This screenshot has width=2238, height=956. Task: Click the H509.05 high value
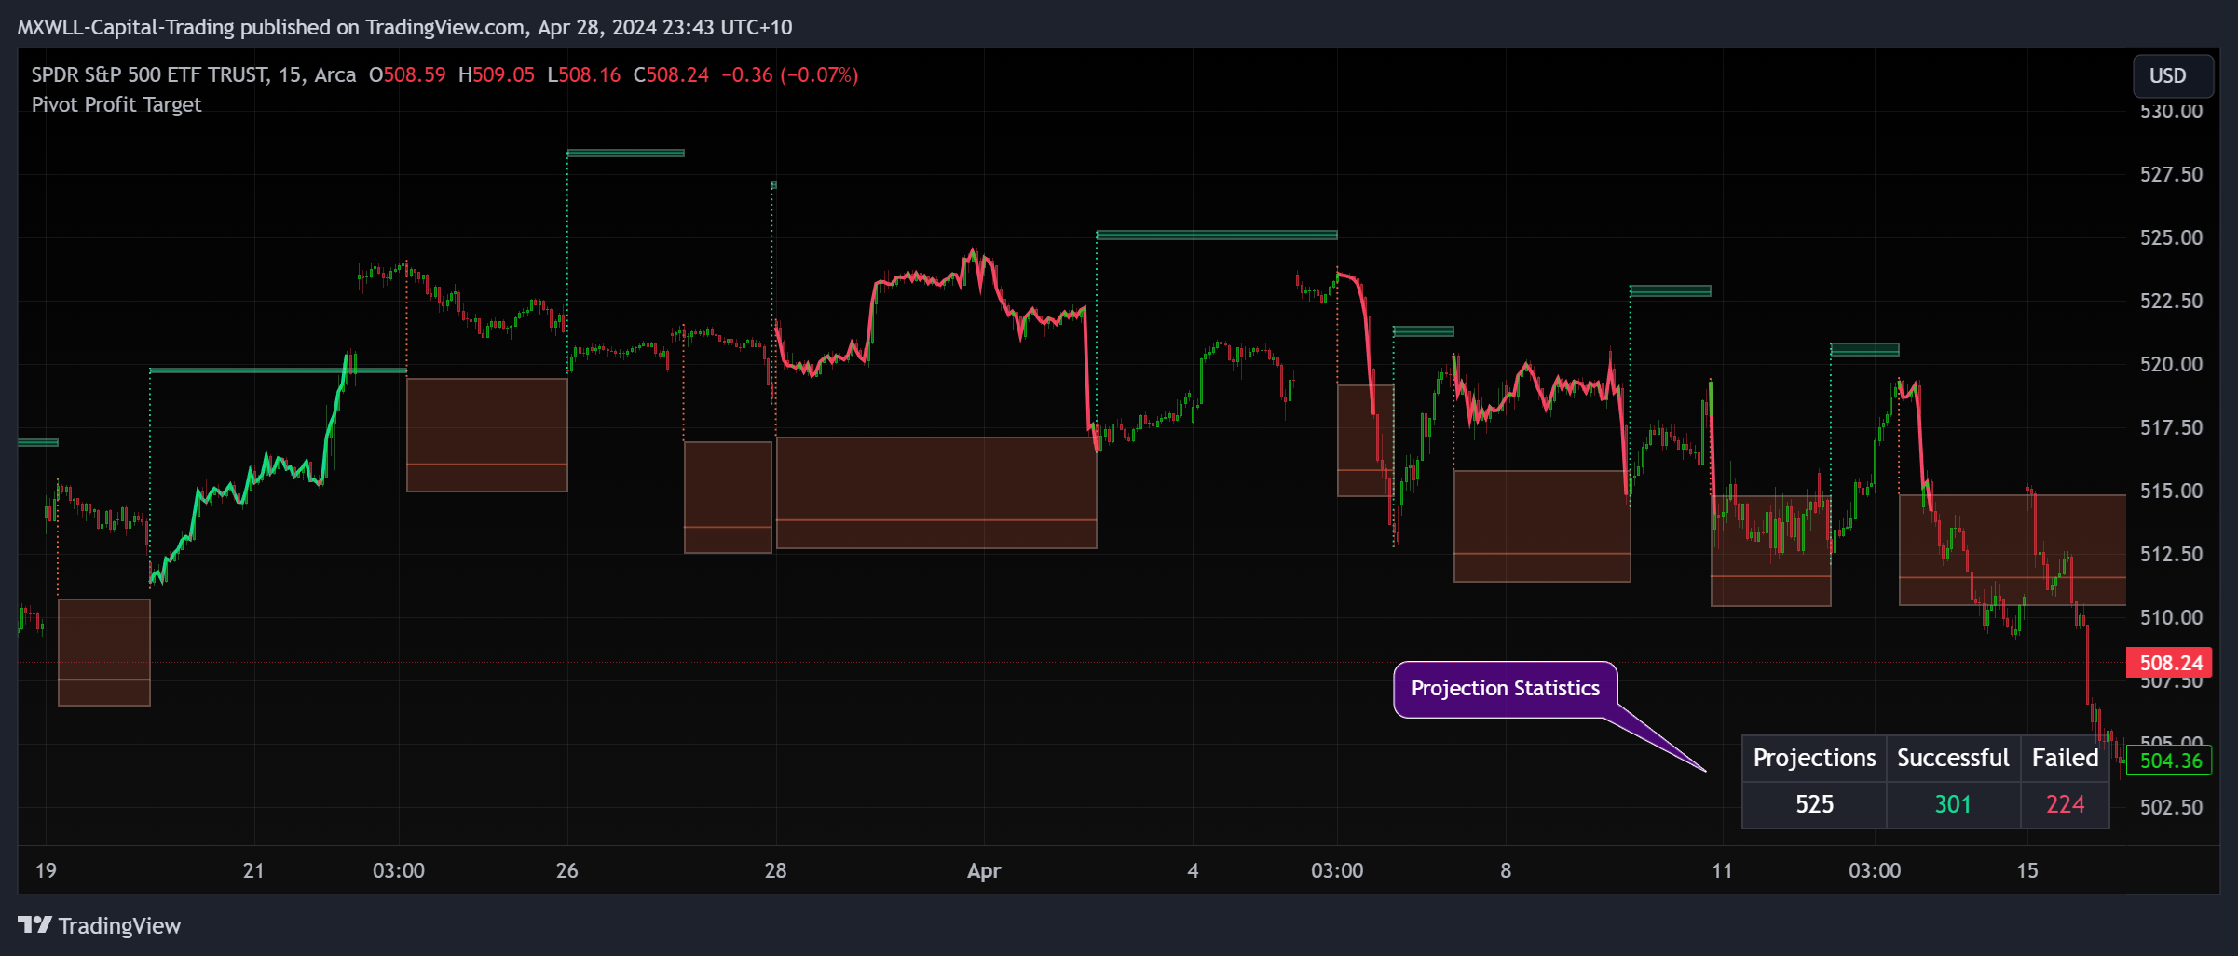click(x=497, y=74)
